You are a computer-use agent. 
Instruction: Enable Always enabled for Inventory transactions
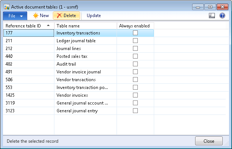coord(135,33)
